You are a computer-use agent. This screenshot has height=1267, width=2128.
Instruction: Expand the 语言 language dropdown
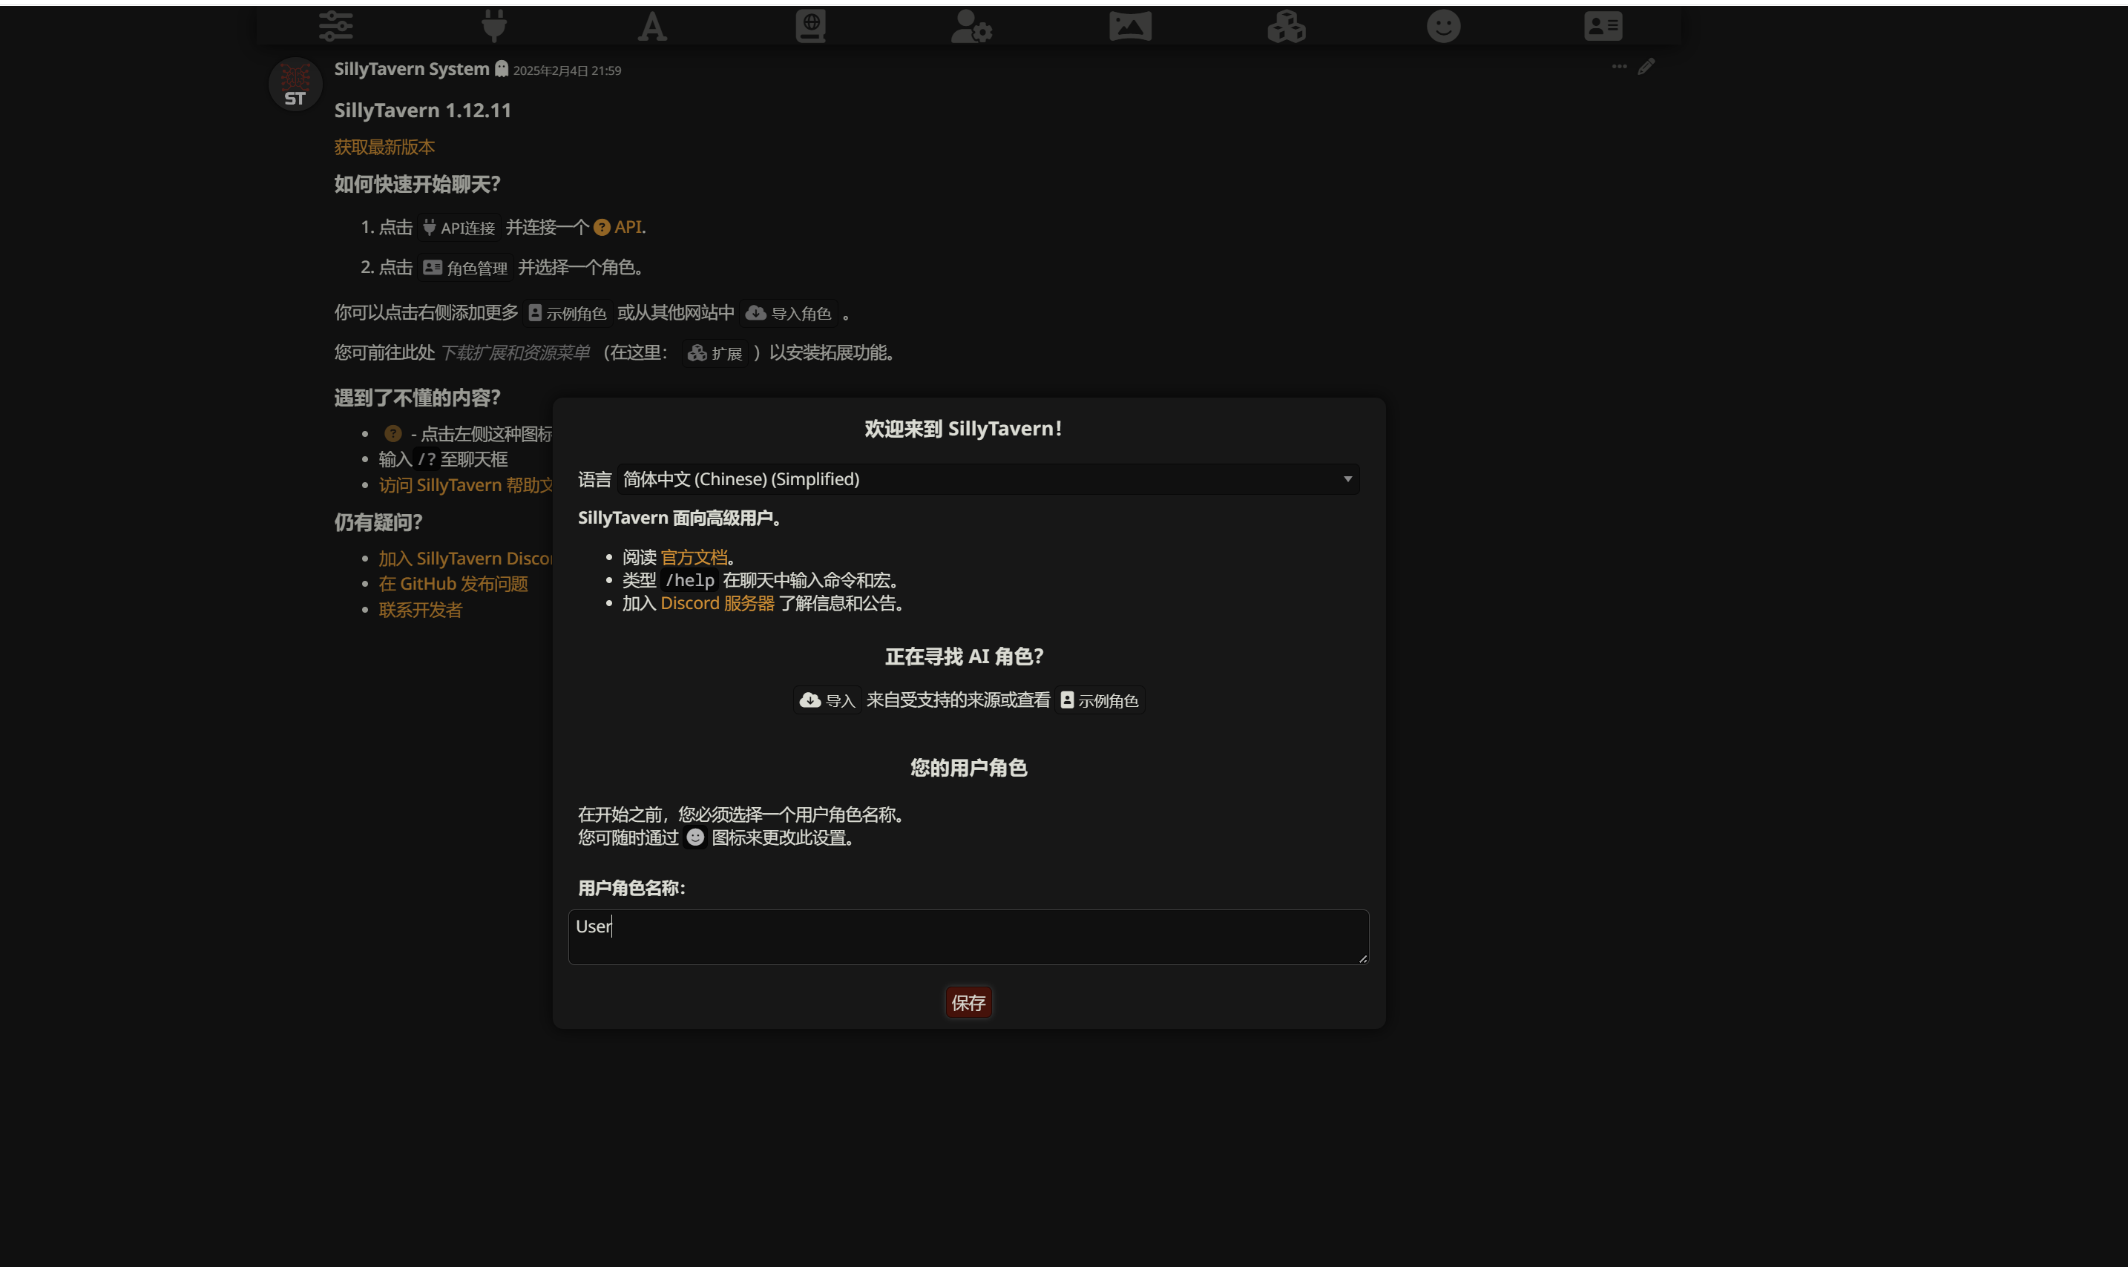coord(988,479)
